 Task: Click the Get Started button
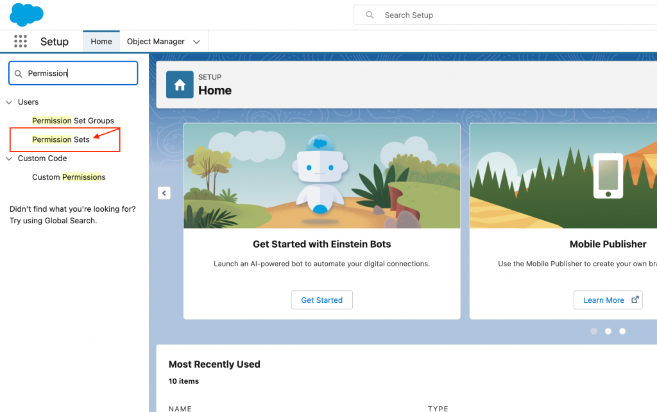pyautogui.click(x=321, y=300)
